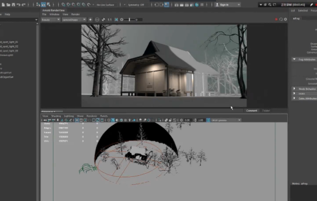The width and height of the screenshot is (317, 201).
Task: Select by component type icon
Action: pos(49,5)
